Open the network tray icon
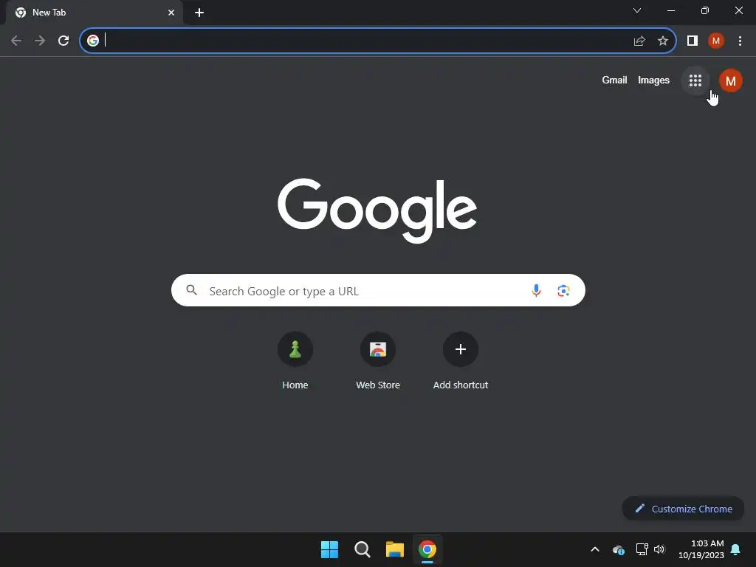Viewport: 756px width, 567px height. (x=642, y=549)
